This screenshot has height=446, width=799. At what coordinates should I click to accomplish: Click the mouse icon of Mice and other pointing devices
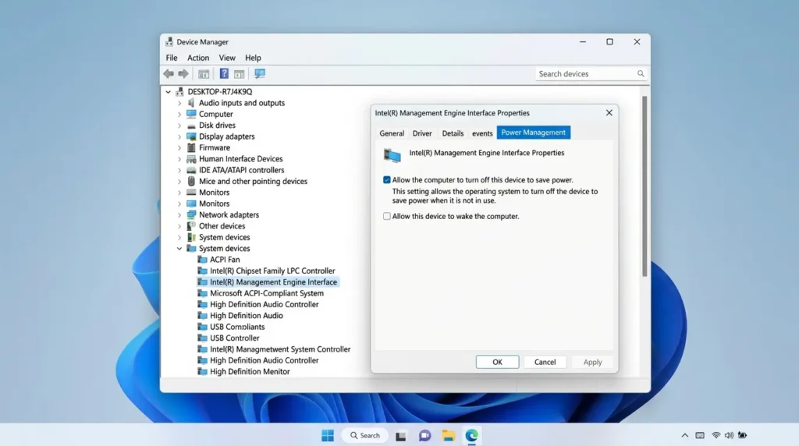(191, 181)
